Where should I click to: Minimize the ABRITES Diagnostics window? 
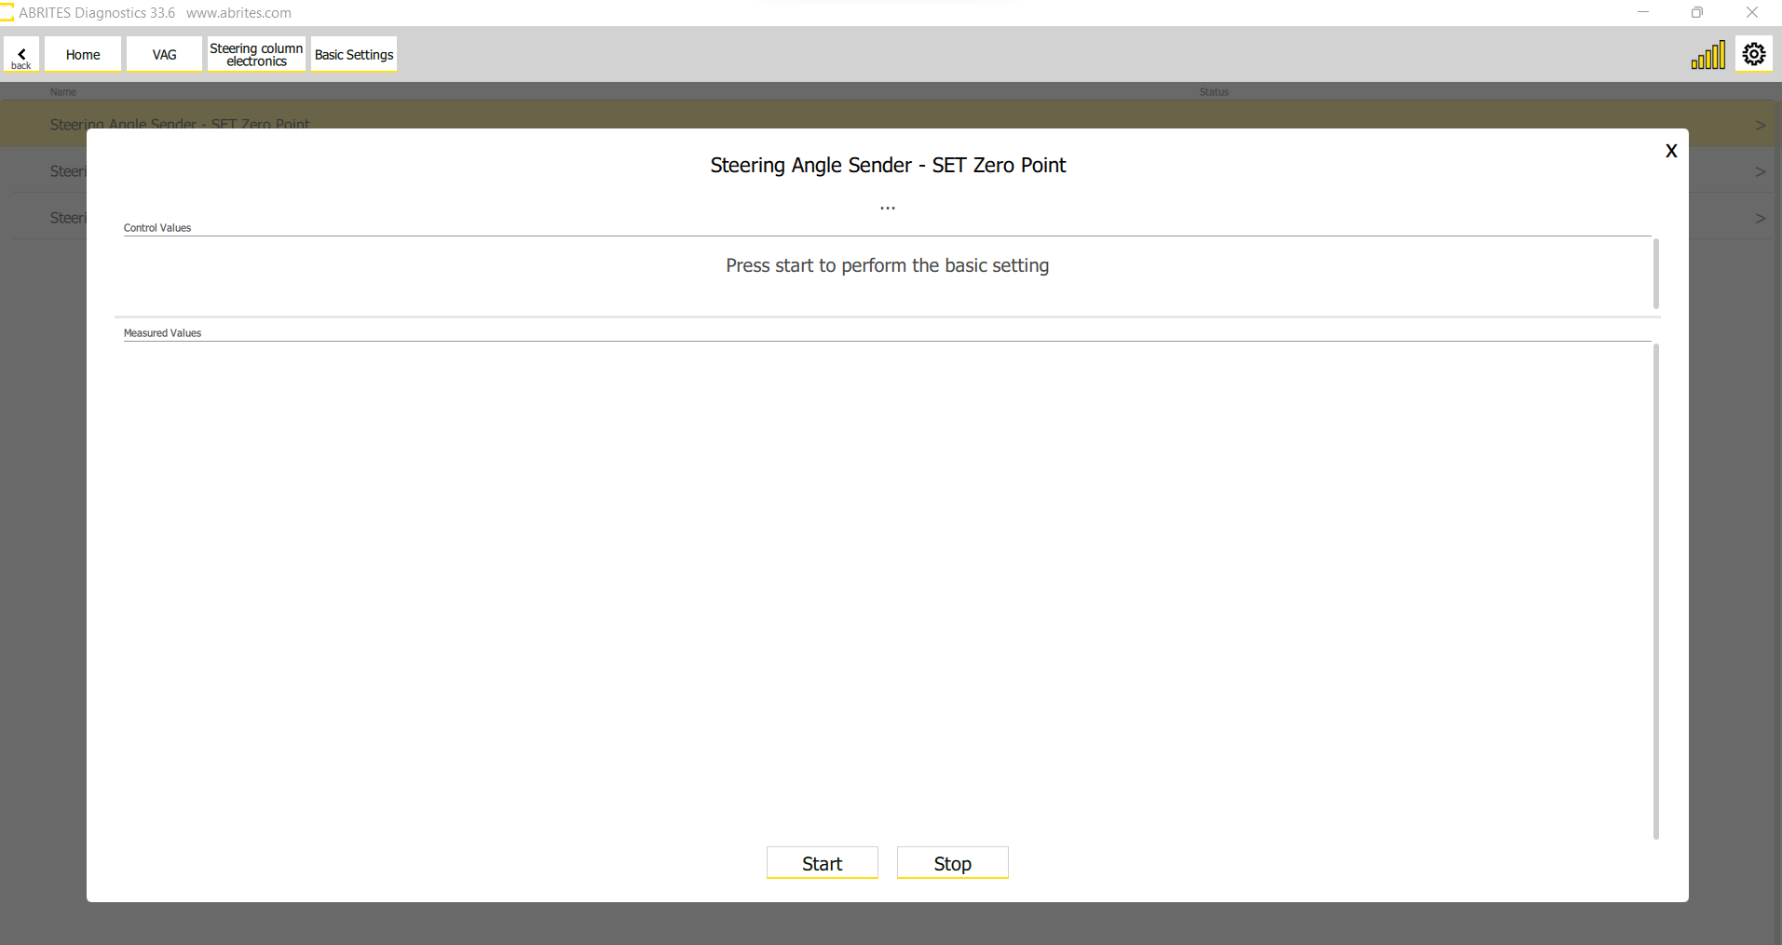pyautogui.click(x=1643, y=12)
